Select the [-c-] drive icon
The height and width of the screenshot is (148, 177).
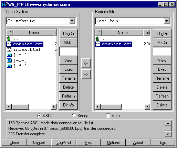coord(9,60)
